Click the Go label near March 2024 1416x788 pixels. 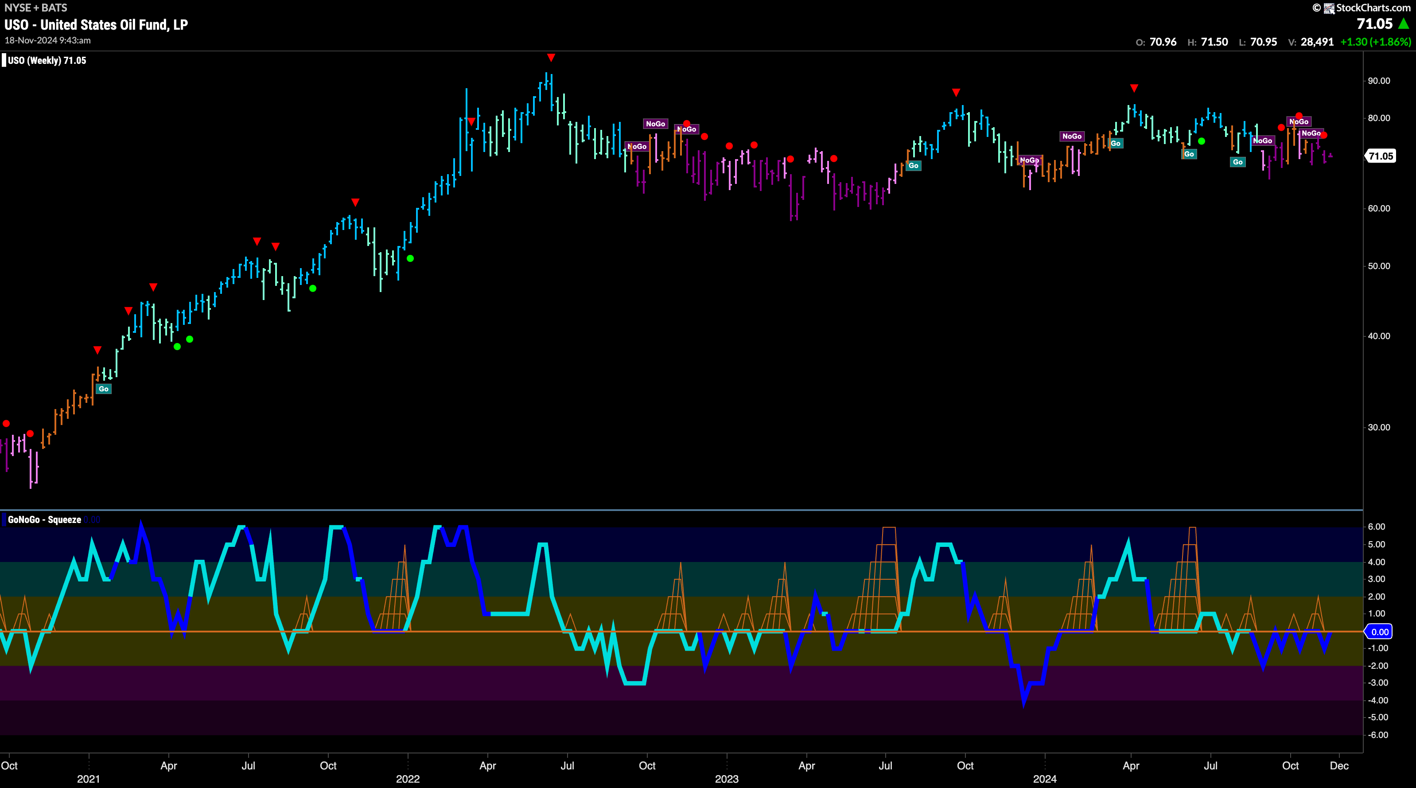(1115, 144)
